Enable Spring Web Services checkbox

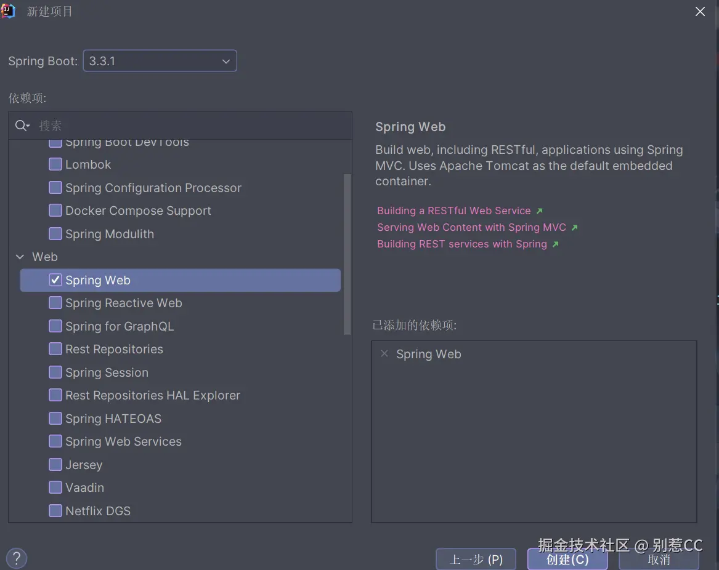[x=55, y=441]
